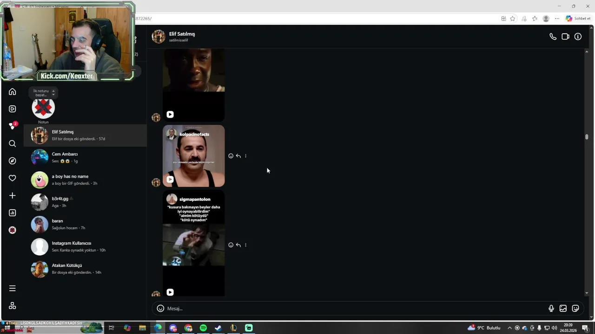Open Elif Satılmış profile name in chat header

coord(182,34)
